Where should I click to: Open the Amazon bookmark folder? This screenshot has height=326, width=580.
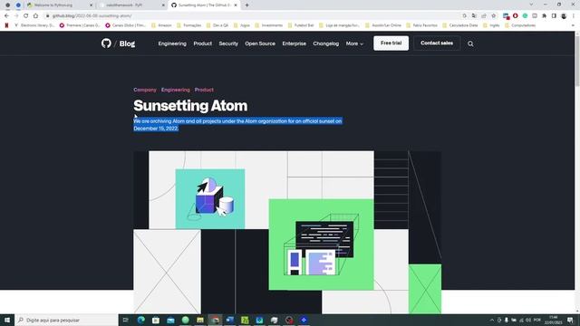click(161, 25)
